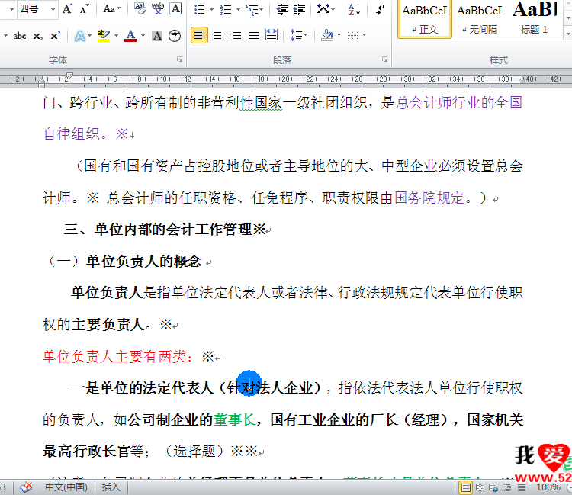Image resolution: width=572 pixels, height=495 pixels.
Task: Toggle strikethrough formatting
Action: [20, 36]
